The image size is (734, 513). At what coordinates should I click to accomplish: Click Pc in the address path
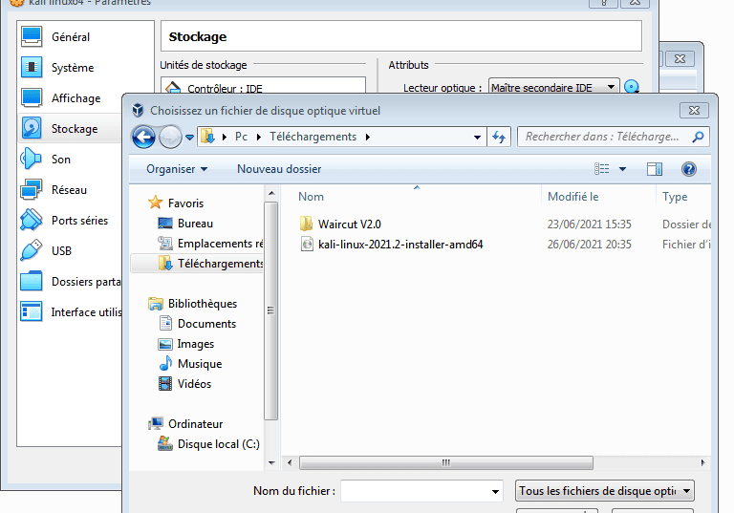coord(241,137)
